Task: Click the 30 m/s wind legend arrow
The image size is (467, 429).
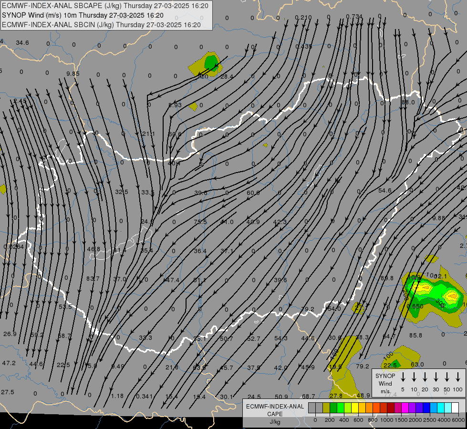Action: 436,377
